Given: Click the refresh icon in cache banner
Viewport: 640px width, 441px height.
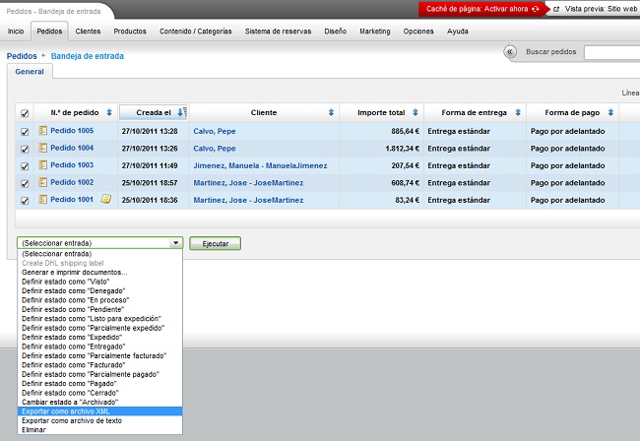Looking at the screenshot, I should [535, 9].
